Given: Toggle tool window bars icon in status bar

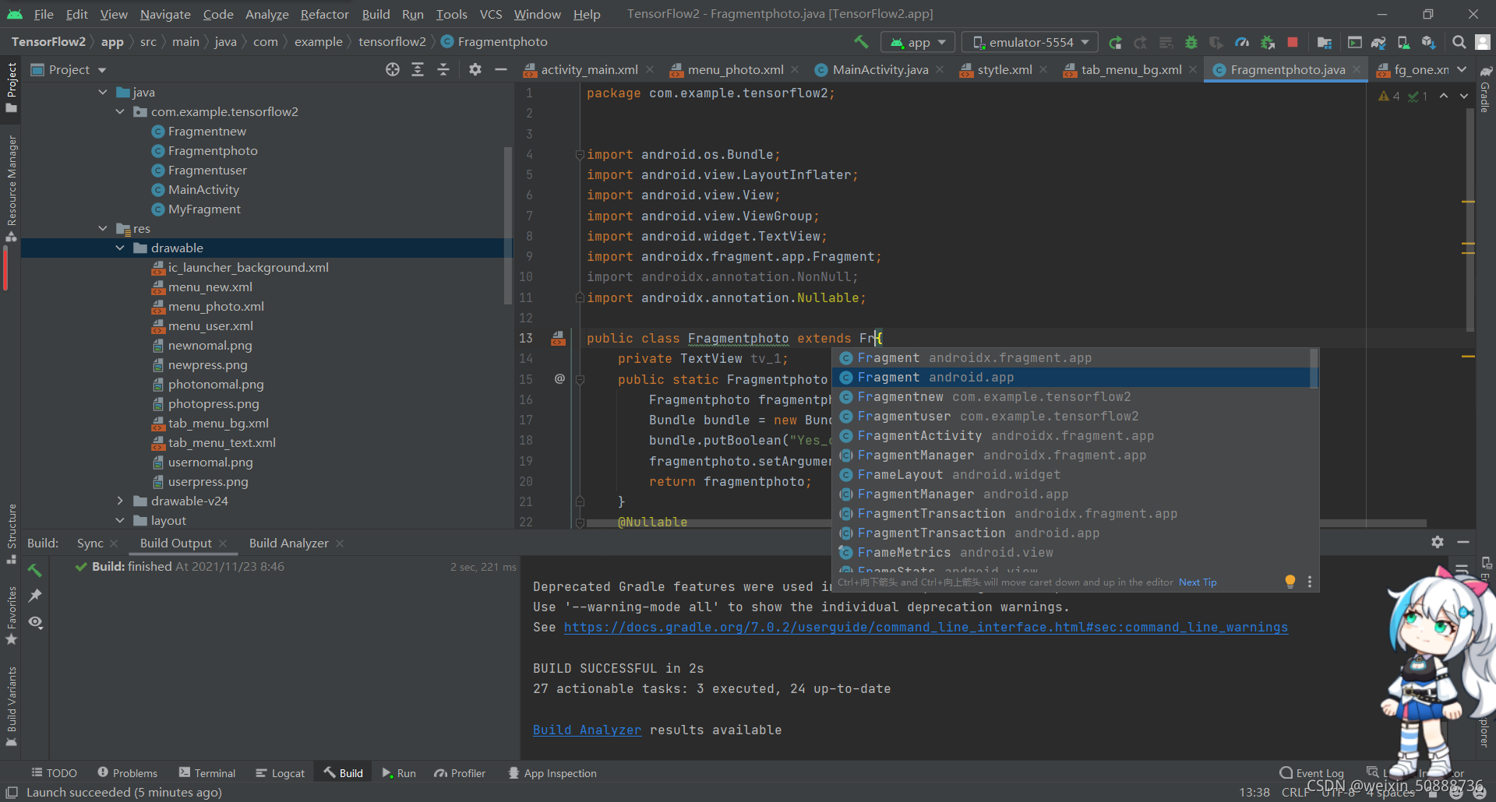Looking at the screenshot, I should click(12, 792).
